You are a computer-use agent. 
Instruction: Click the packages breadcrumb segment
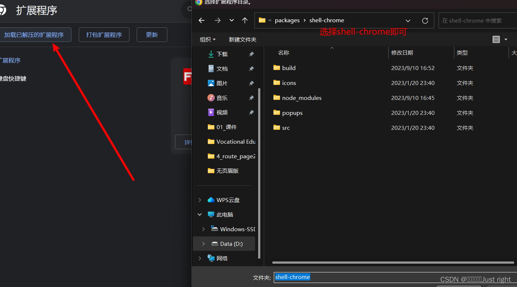coord(287,20)
